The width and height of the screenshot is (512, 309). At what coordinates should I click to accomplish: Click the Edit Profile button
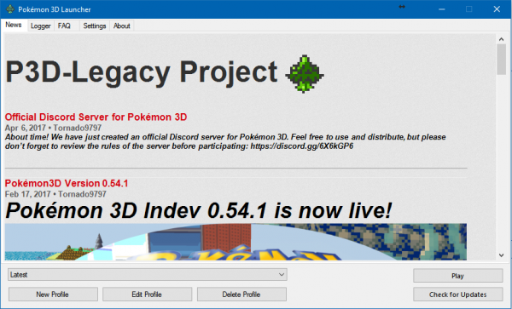[x=147, y=295]
